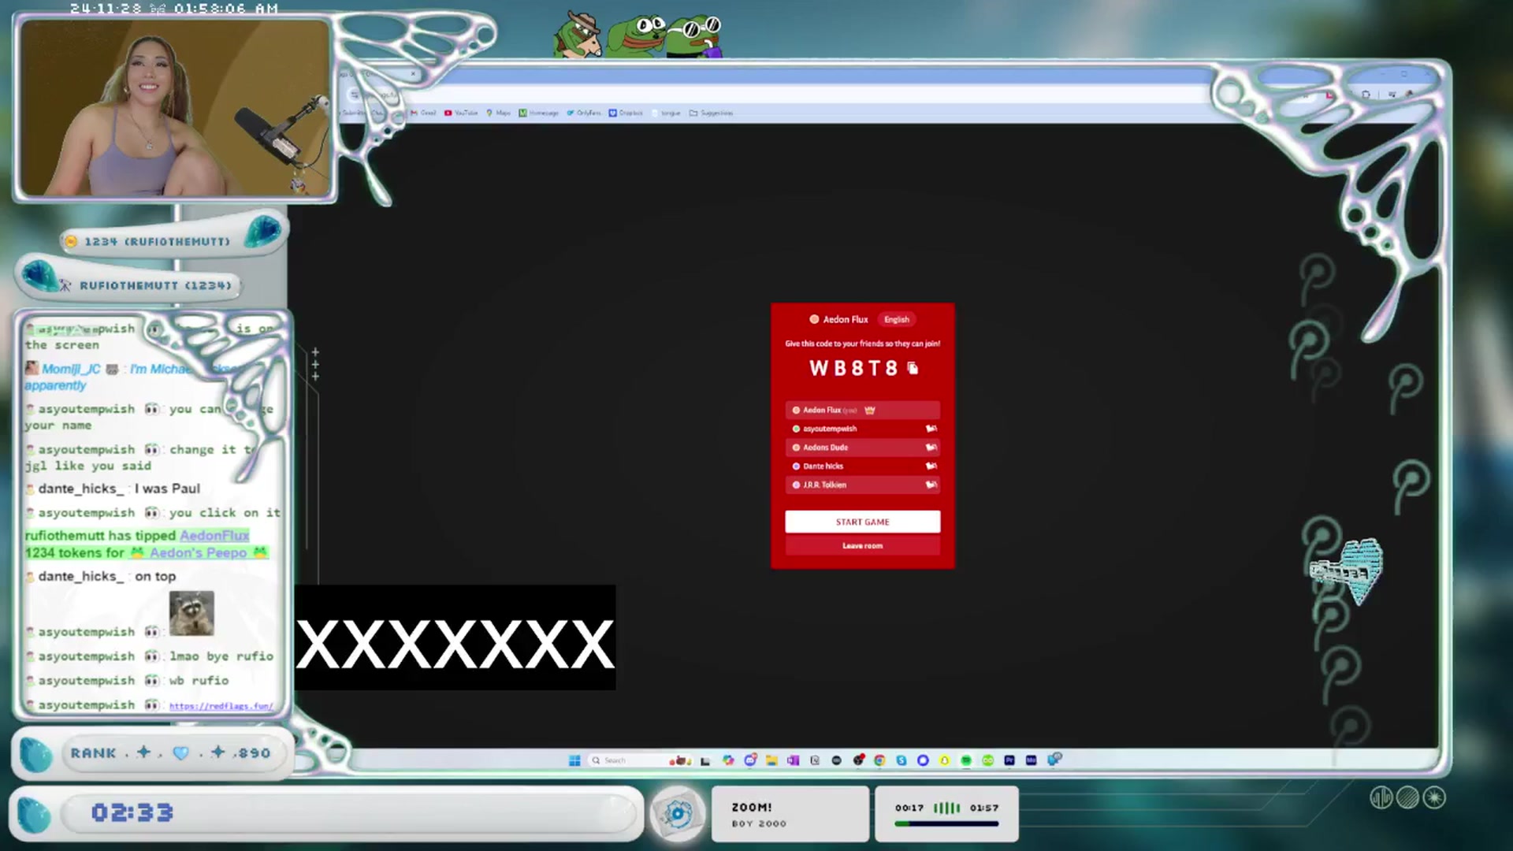Open Premiere Pro from the taskbar

1009,760
